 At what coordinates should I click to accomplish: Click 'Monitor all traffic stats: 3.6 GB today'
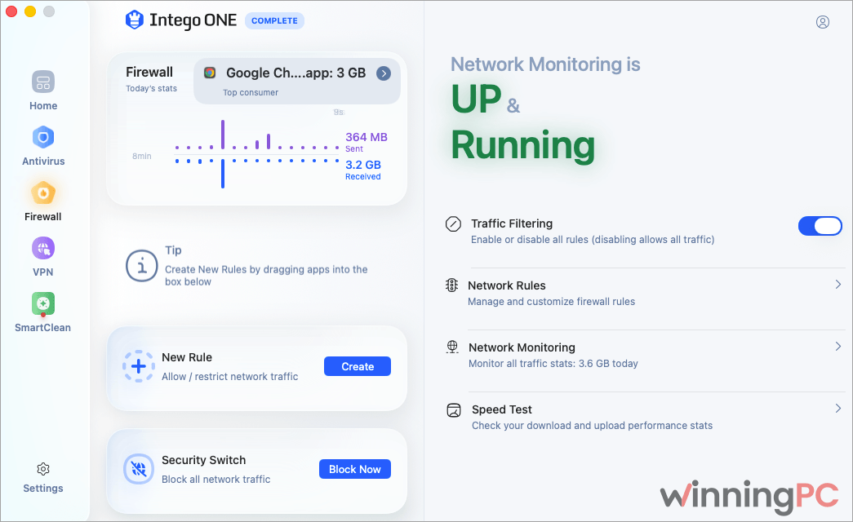click(x=553, y=363)
